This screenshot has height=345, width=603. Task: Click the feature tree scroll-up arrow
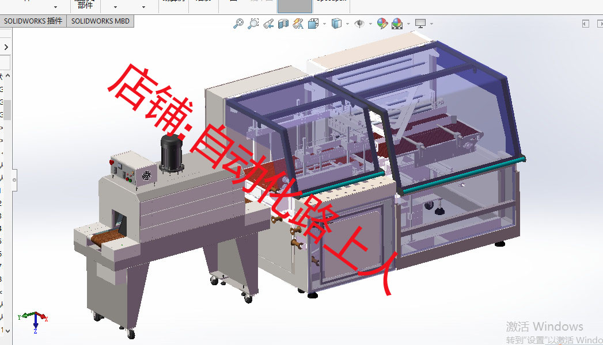tap(7, 76)
